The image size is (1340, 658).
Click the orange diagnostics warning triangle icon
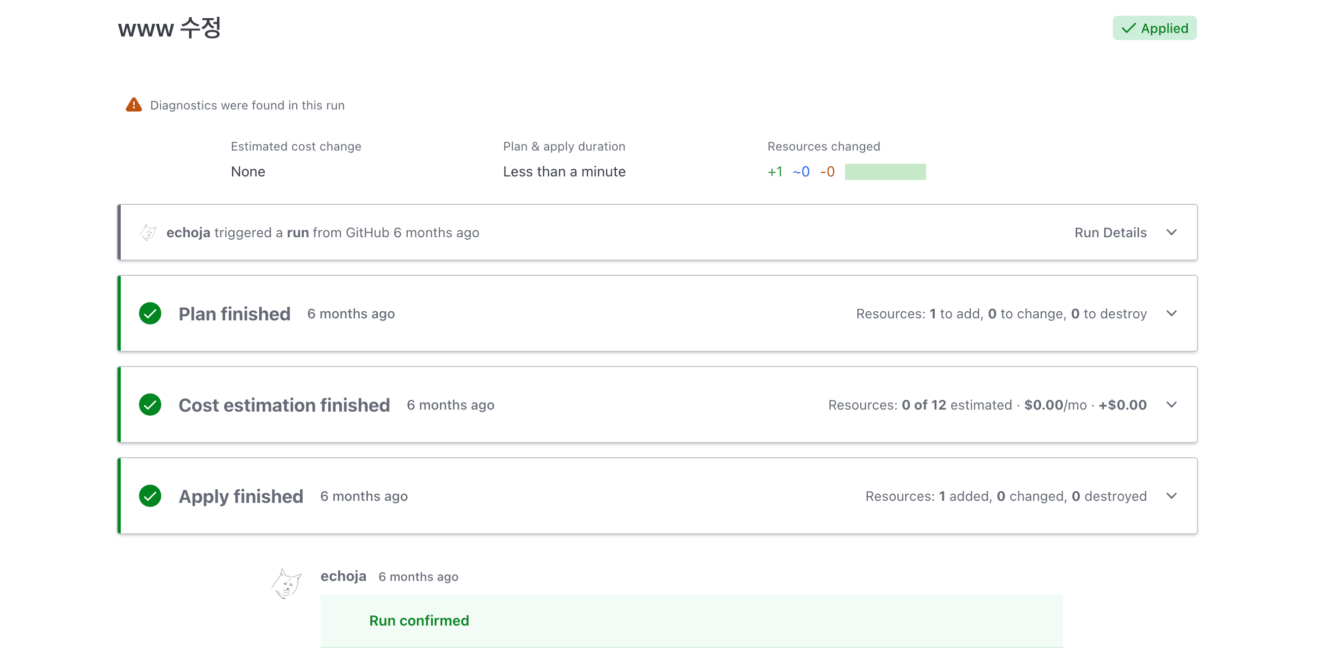(134, 105)
